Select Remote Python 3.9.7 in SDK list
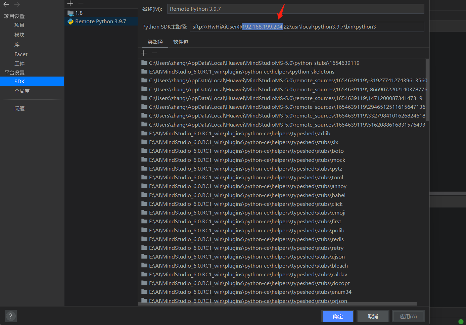466x325 pixels. click(x=101, y=21)
